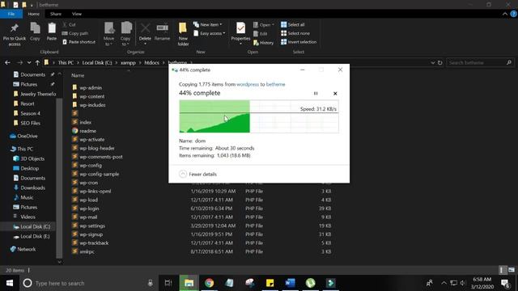
Task: Collapse dialog with Fewer details
Action: (197, 174)
